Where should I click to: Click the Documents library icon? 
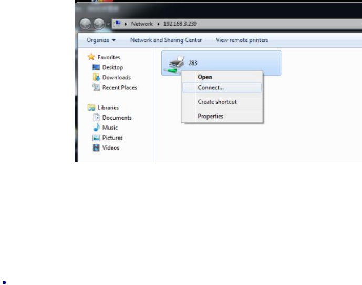[96, 118]
